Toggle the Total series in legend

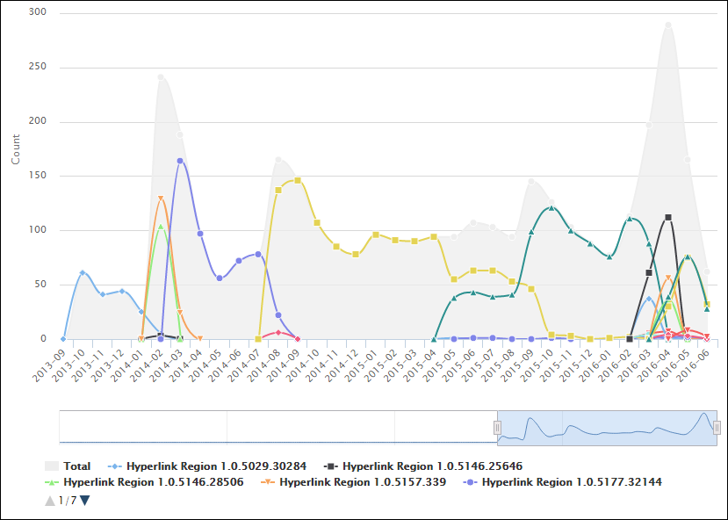pyautogui.click(x=76, y=466)
